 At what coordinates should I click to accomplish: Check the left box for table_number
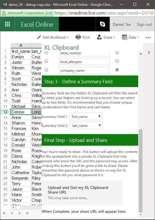[x=46, y=53]
